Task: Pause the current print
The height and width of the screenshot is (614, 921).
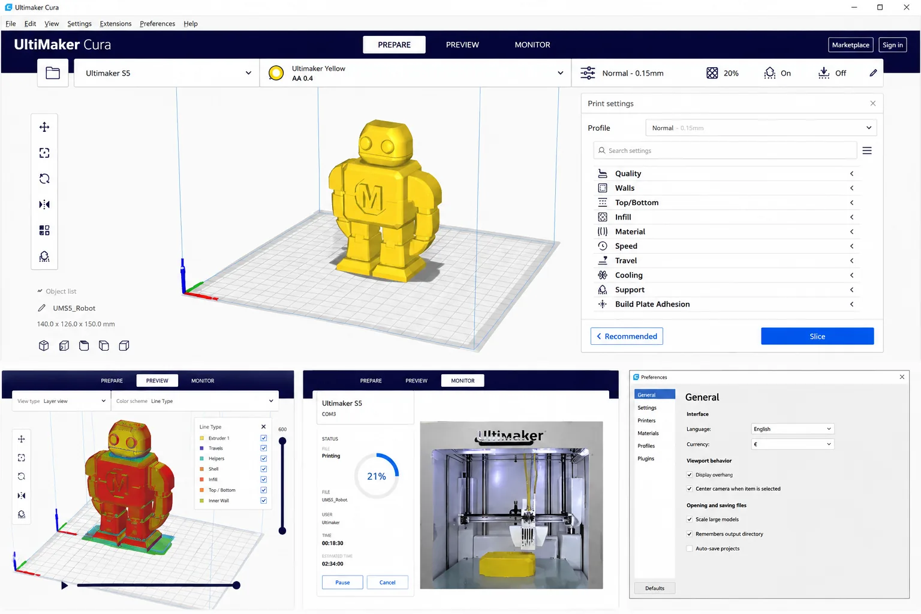Action: [342, 583]
